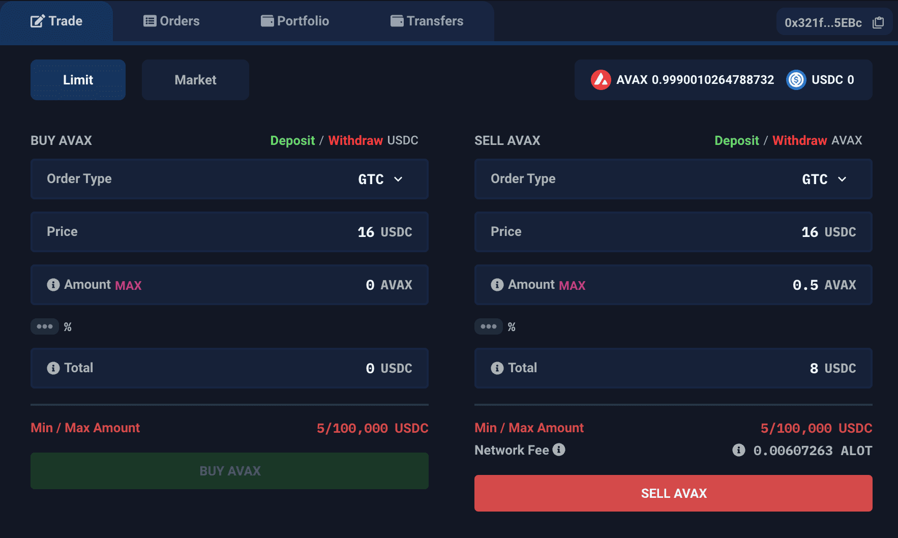Image resolution: width=898 pixels, height=538 pixels.
Task: Click MAX in Buy Amount field
Action: coord(128,286)
